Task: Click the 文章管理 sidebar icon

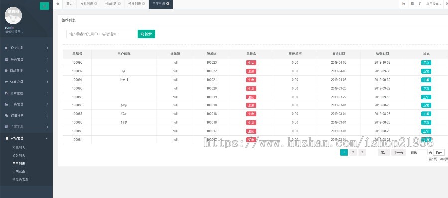Action: [x=6, y=93]
